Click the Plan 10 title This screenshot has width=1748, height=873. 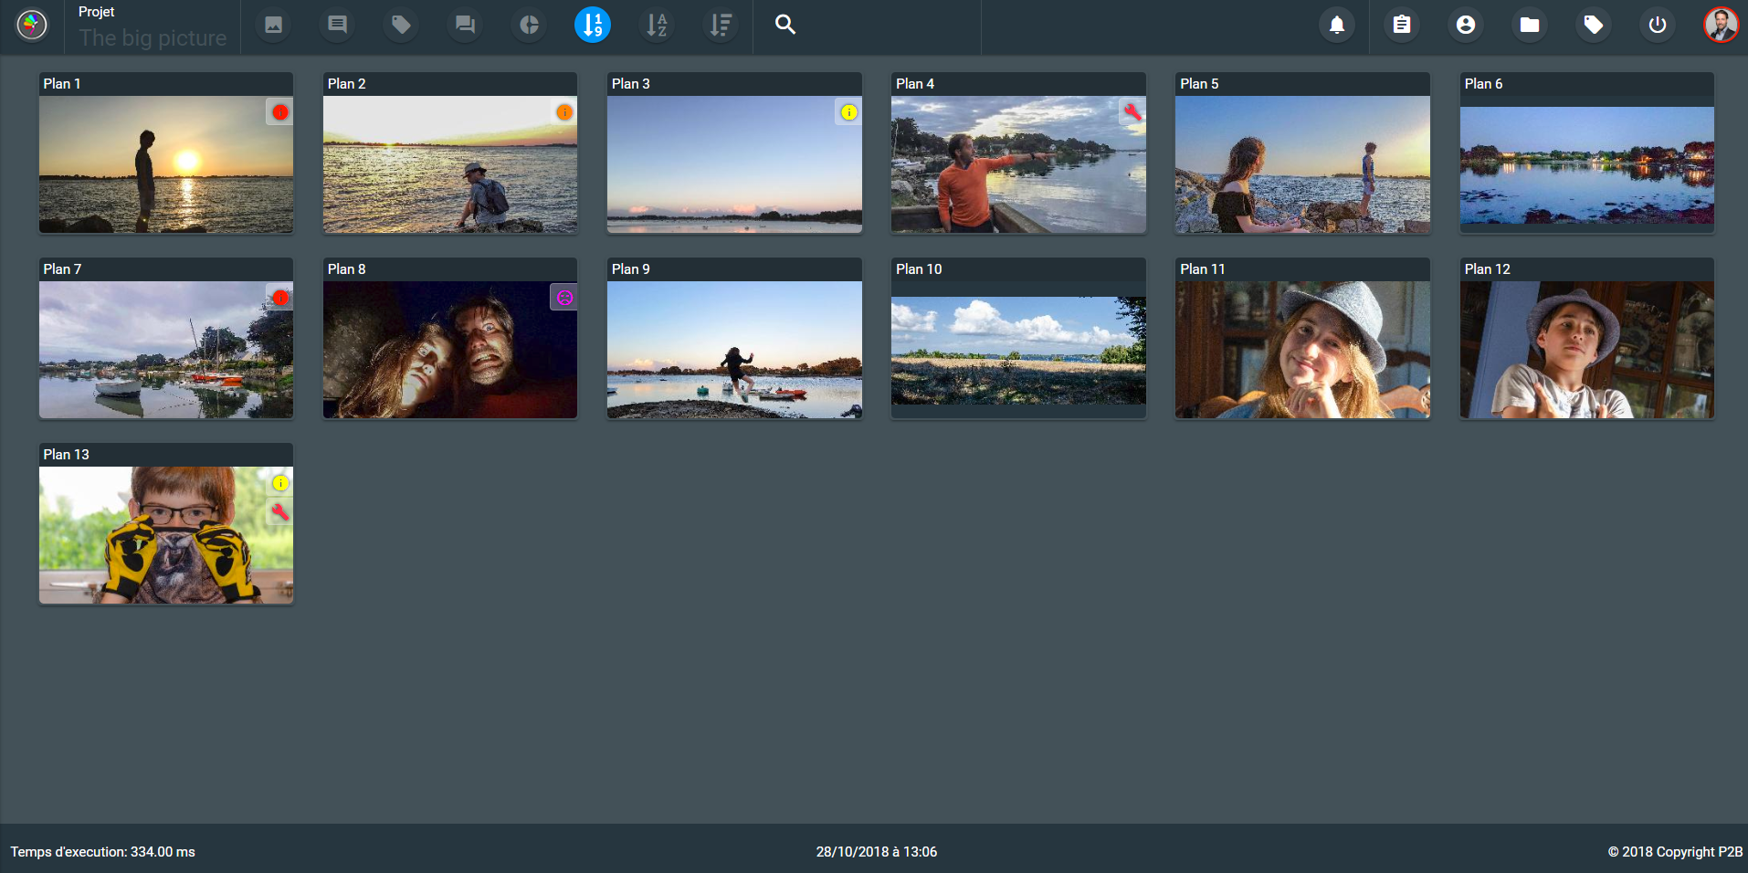click(919, 269)
